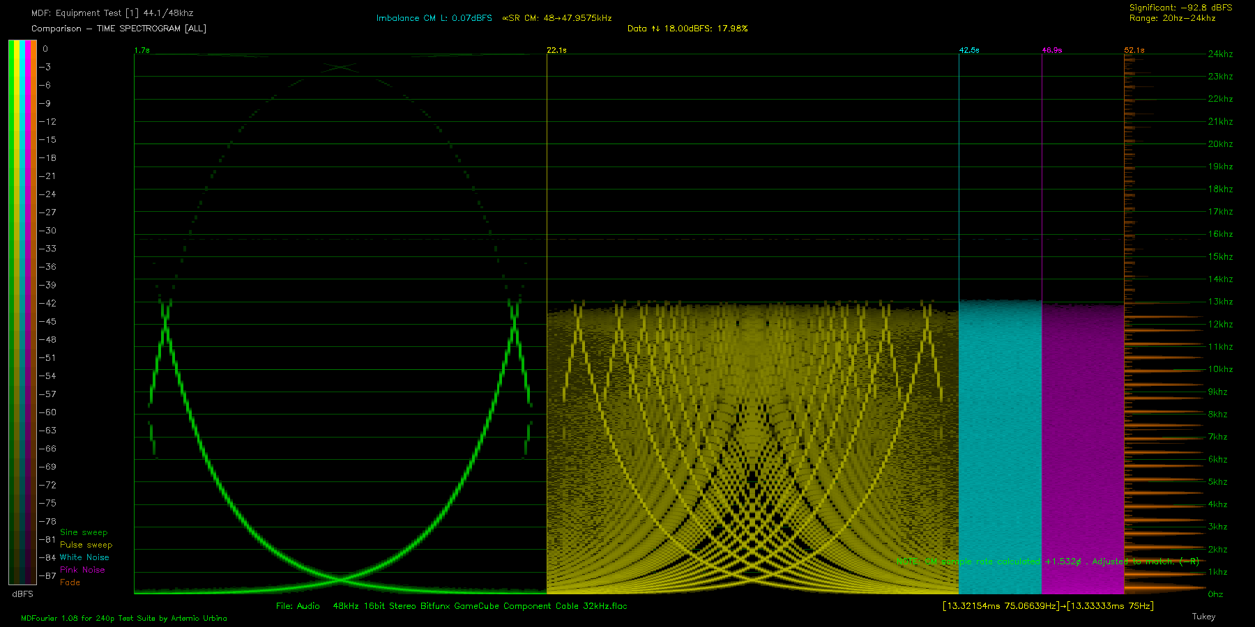Image resolution: width=1255 pixels, height=627 pixels.
Task: Click the 24khz frequency axis label
Action: (x=1220, y=54)
